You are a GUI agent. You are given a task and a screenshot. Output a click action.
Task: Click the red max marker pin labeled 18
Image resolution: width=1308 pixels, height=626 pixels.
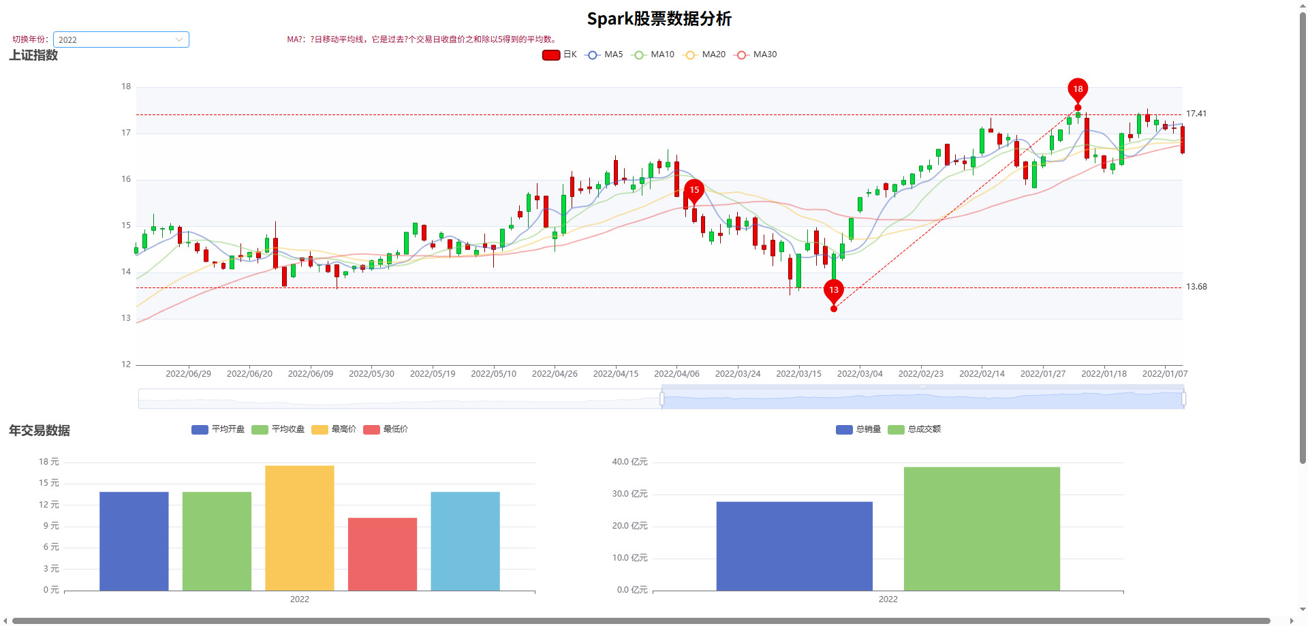pyautogui.click(x=1078, y=90)
